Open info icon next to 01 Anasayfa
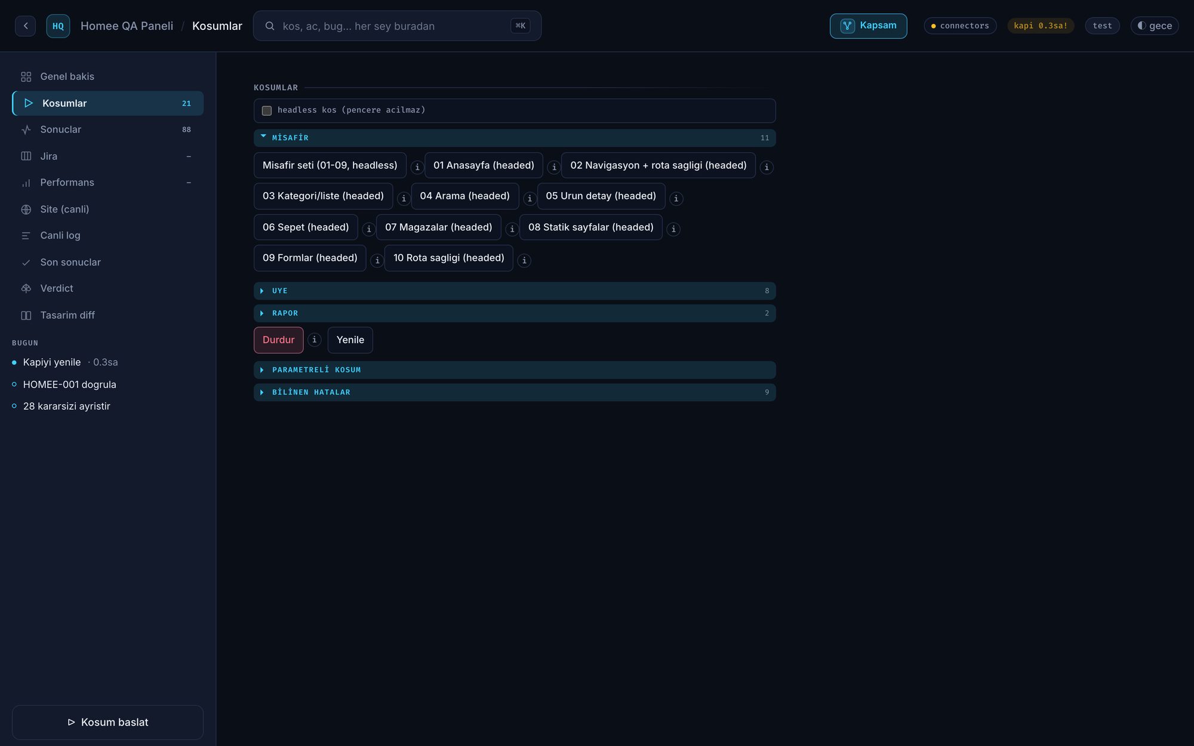The height and width of the screenshot is (746, 1194). (554, 167)
